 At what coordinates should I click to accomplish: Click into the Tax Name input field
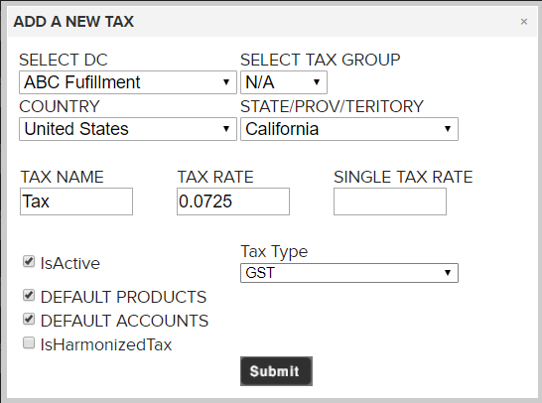(76, 201)
